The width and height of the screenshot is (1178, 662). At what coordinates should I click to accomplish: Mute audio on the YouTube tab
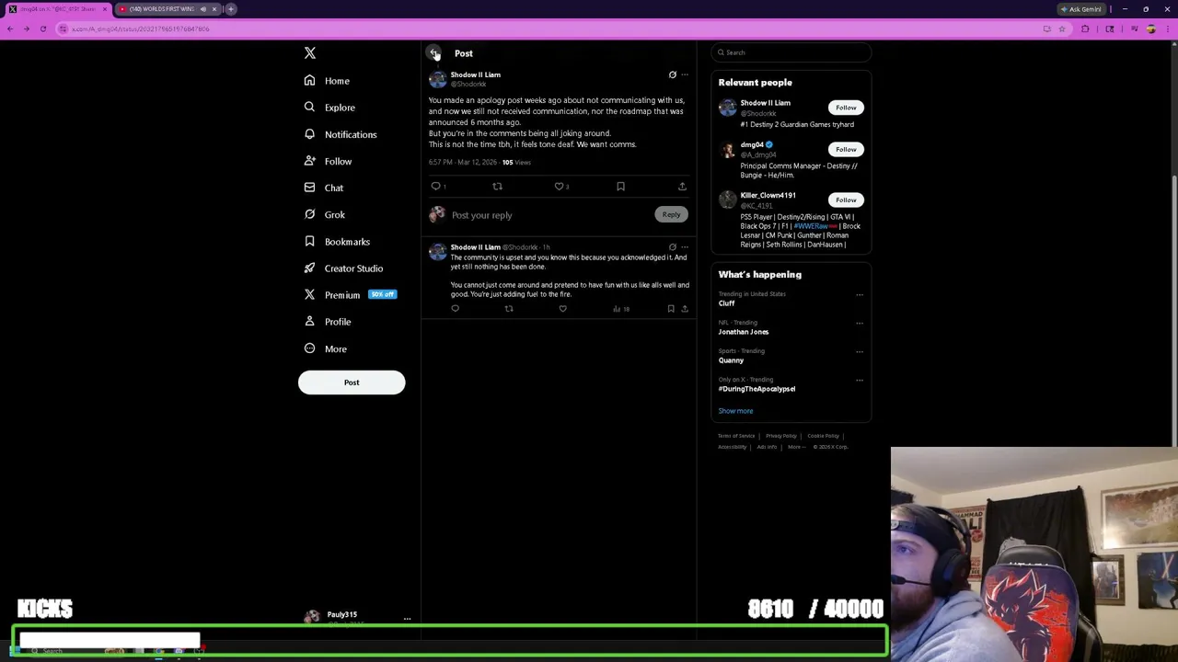(203, 9)
